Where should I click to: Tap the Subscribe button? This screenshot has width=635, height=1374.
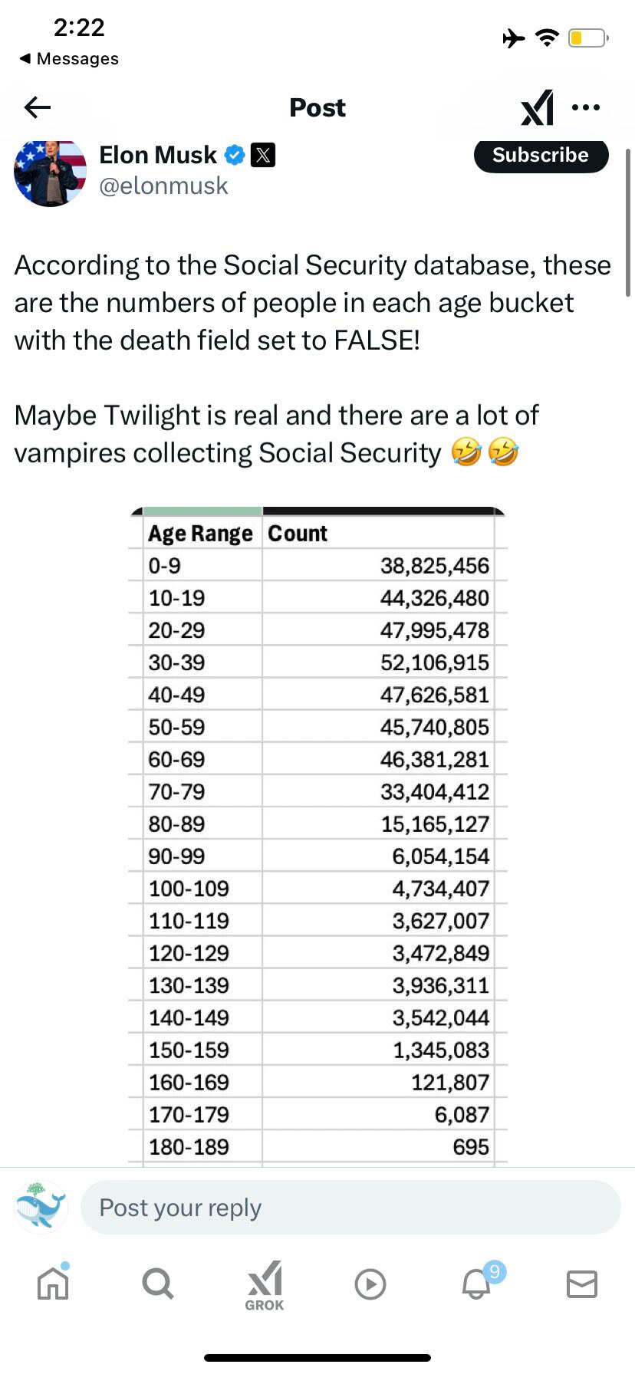coord(541,156)
